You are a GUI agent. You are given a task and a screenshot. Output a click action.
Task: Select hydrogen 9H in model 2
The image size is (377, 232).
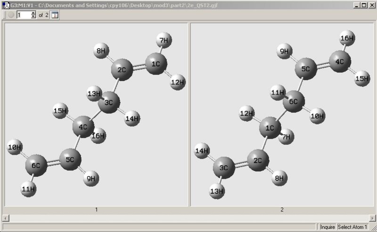pos(284,51)
